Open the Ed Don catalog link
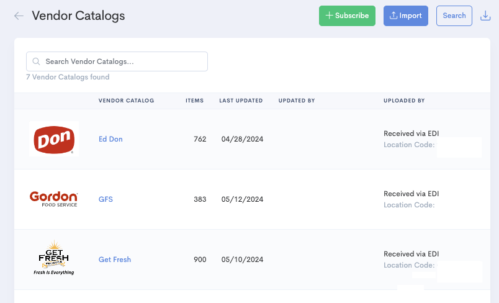The image size is (499, 303). [x=110, y=139]
